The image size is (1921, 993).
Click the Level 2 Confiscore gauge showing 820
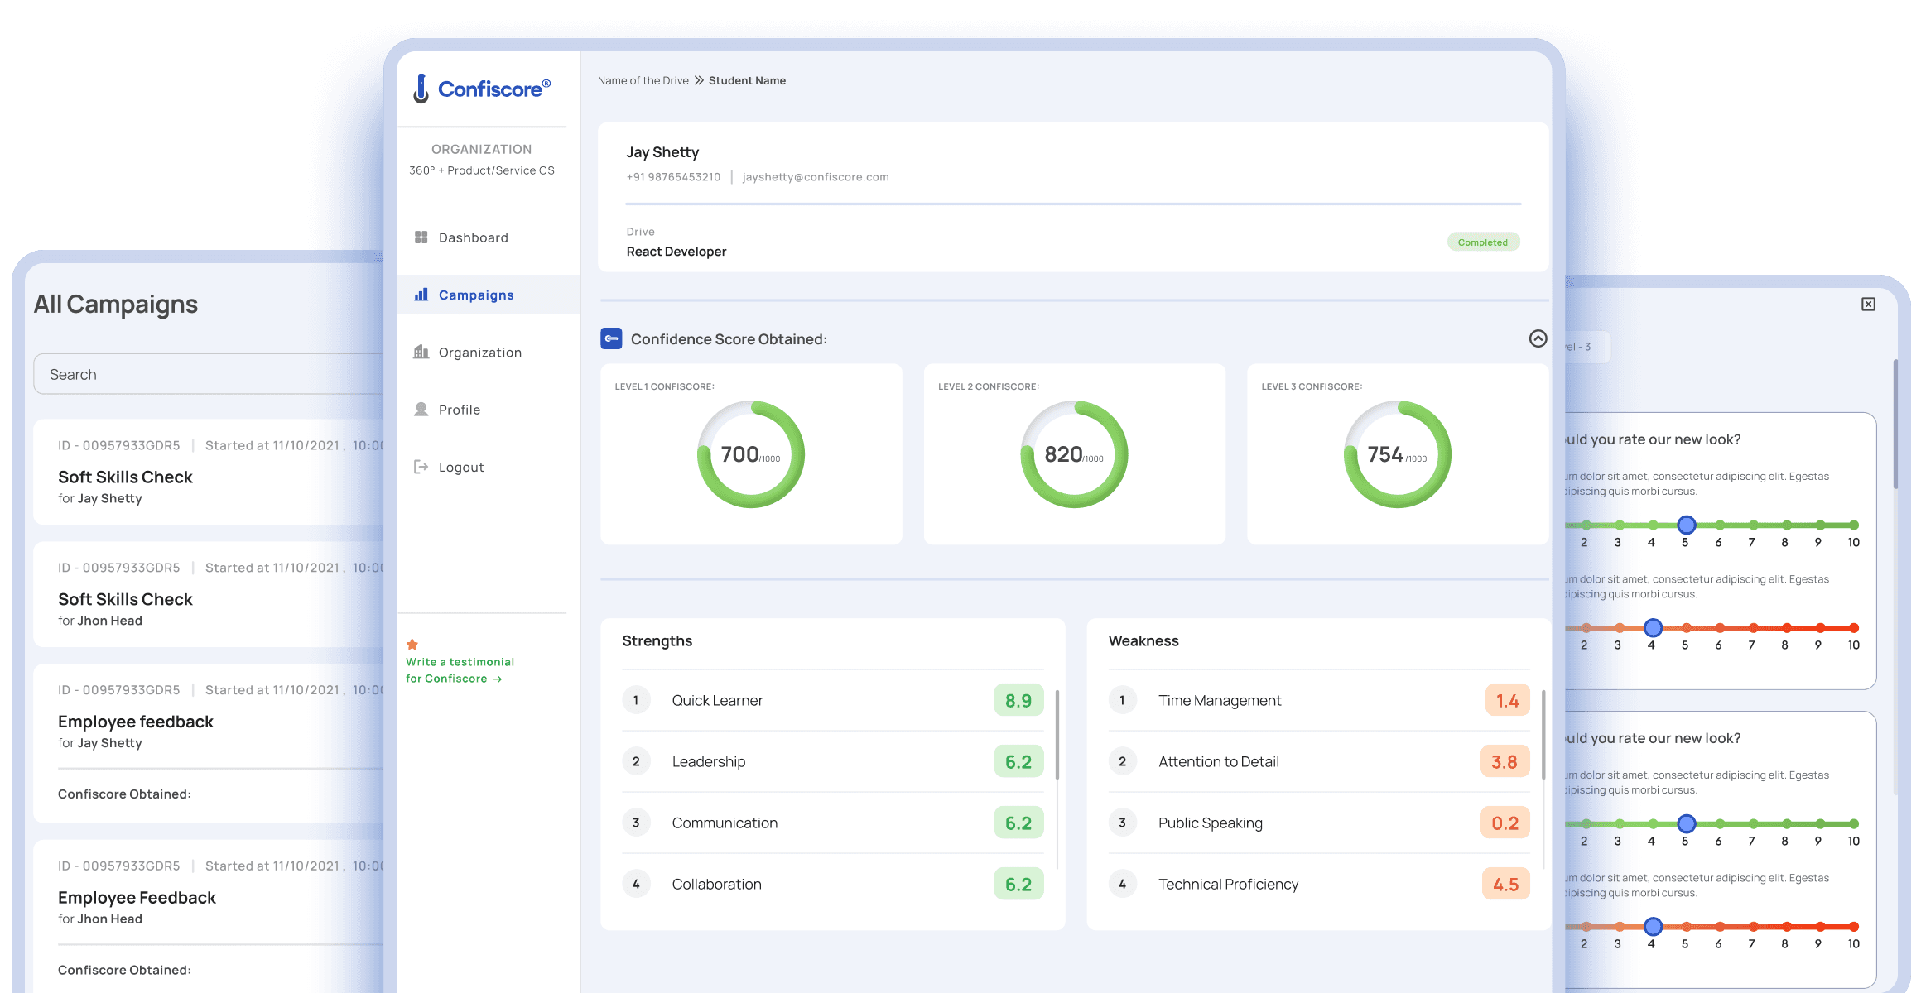pyautogui.click(x=1074, y=454)
